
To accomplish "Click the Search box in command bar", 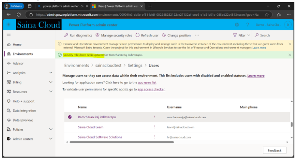I will (x=262, y=35).
